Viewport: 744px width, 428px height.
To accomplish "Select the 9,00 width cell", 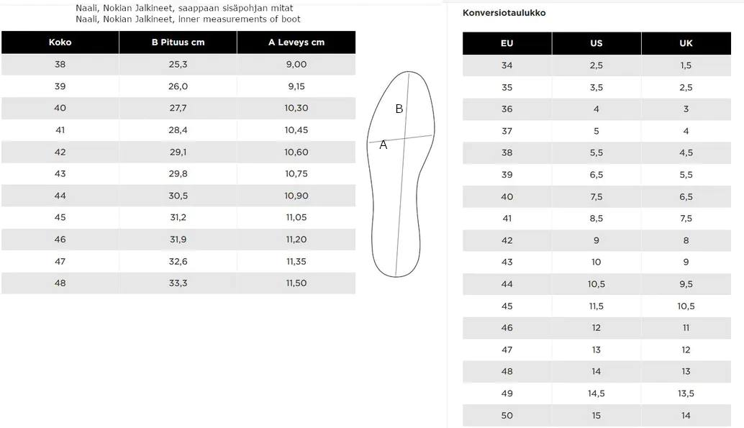I will pos(296,65).
